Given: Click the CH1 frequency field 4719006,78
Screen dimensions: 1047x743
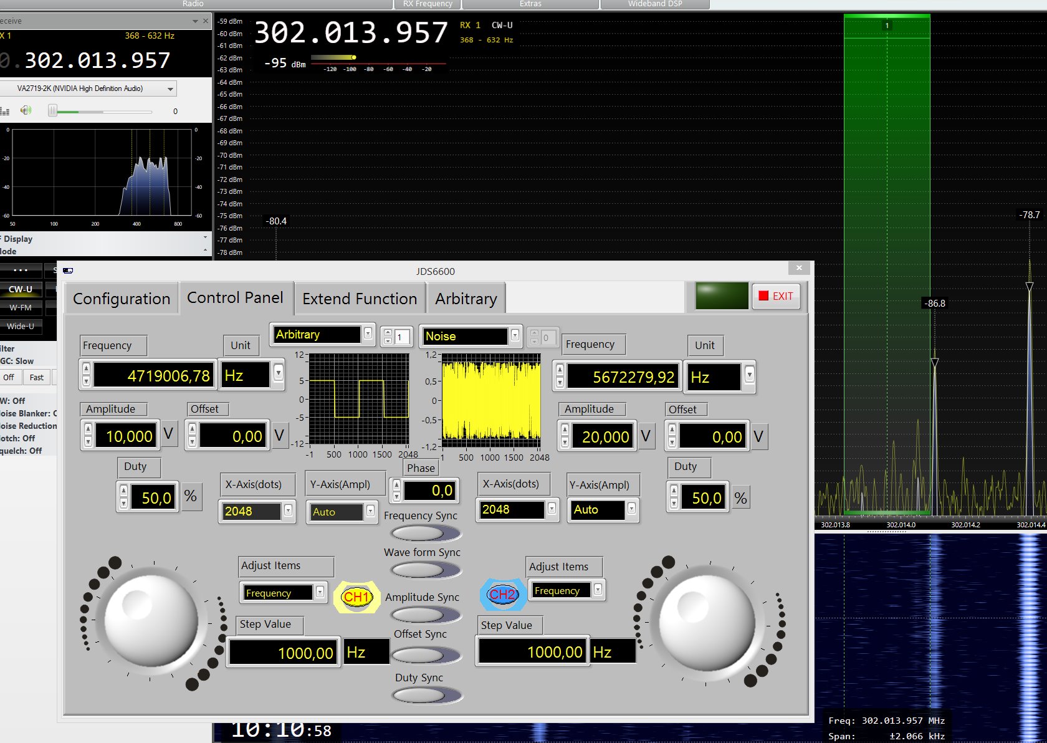Looking at the screenshot, I should [x=154, y=375].
